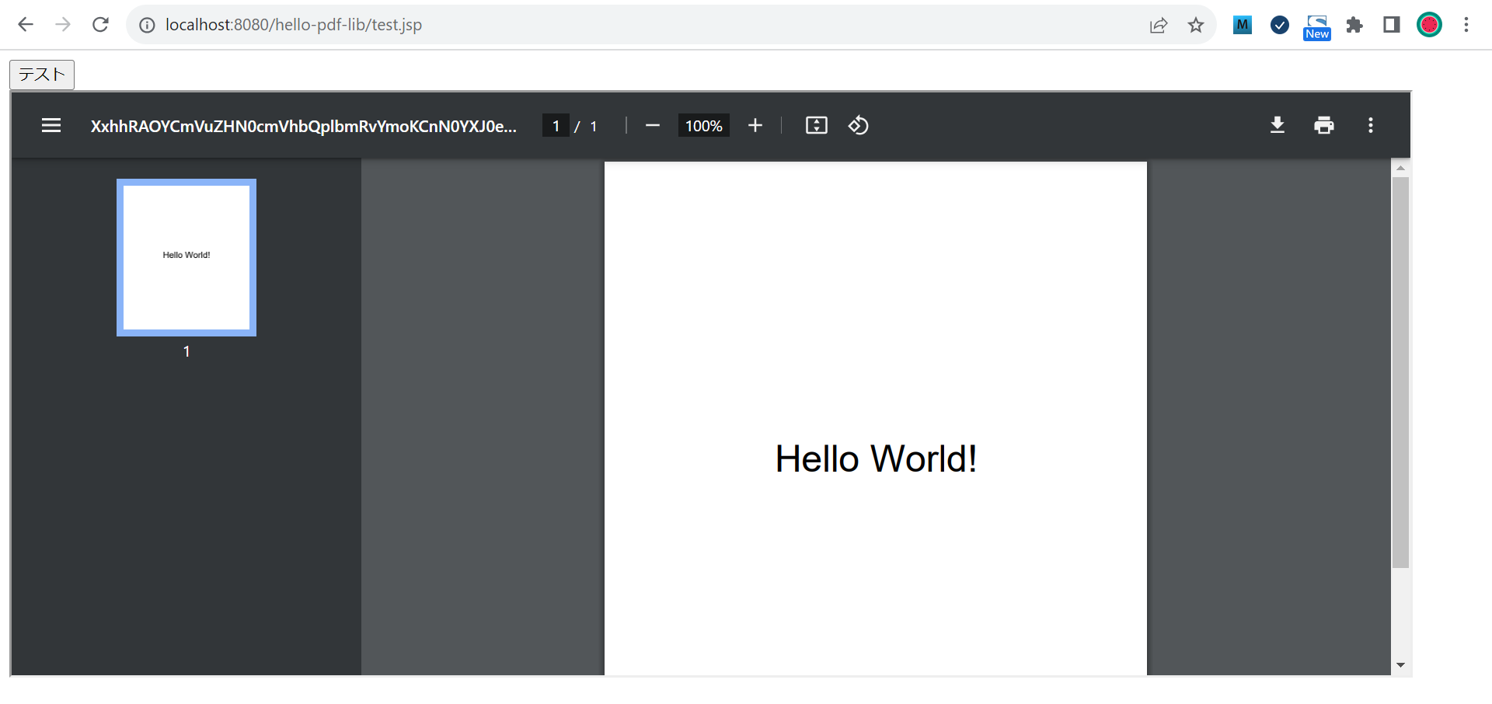Click the PDF vertical scrollbar thumb
This screenshot has height=704, width=1492.
tap(1400, 372)
